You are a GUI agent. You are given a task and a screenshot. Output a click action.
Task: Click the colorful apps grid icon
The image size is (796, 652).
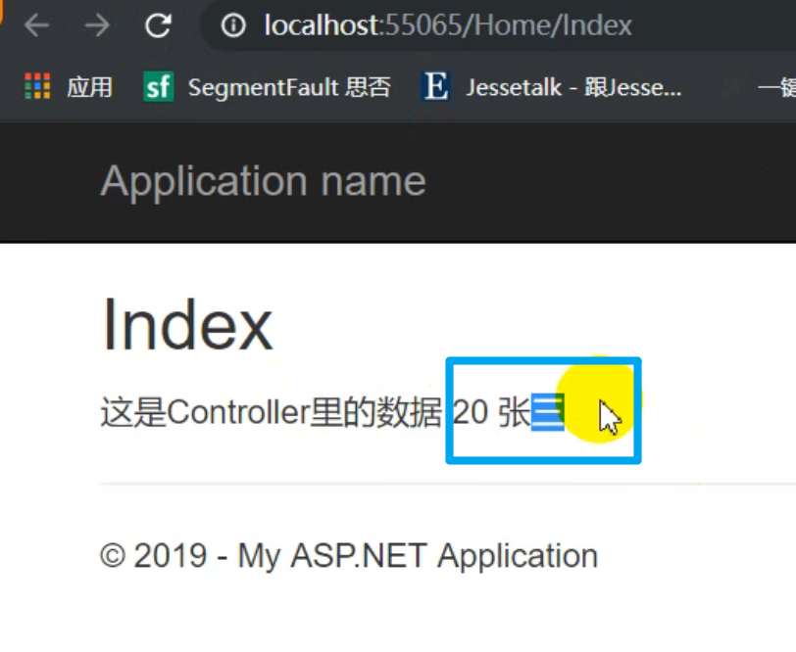36,87
